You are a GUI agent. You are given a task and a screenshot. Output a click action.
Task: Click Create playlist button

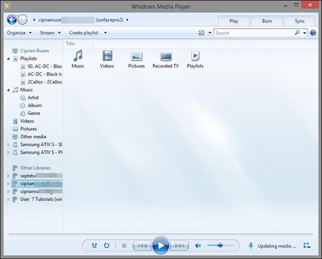84,33
